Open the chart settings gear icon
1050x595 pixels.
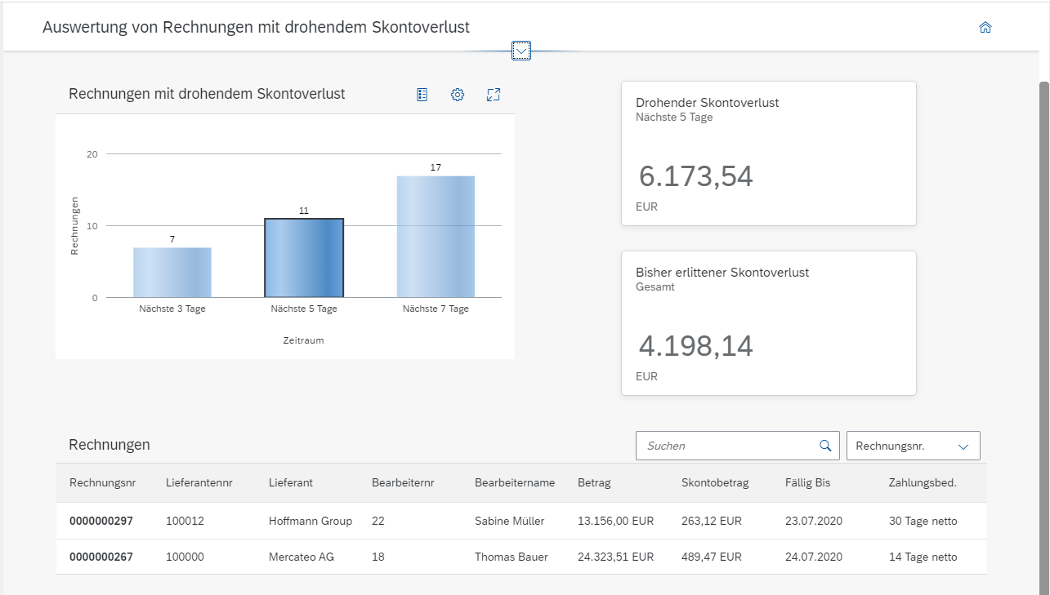point(458,94)
